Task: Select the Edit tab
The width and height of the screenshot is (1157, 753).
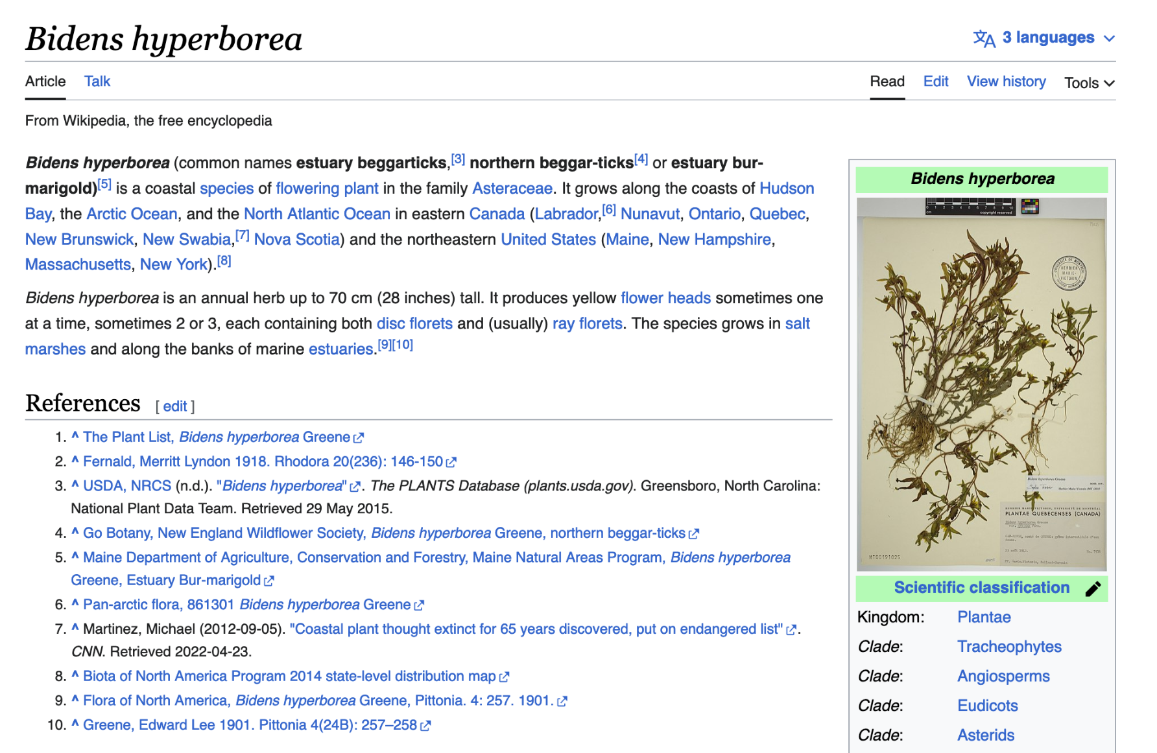Action: tap(935, 82)
